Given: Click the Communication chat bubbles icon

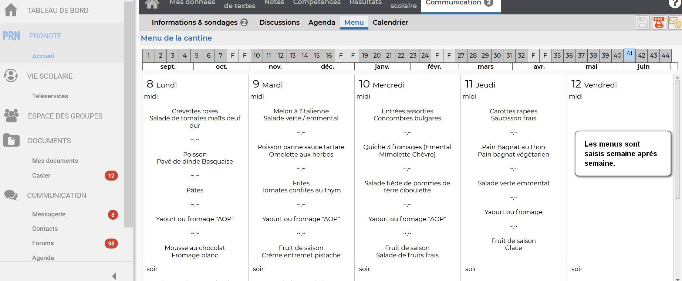Looking at the screenshot, I should tap(11, 195).
